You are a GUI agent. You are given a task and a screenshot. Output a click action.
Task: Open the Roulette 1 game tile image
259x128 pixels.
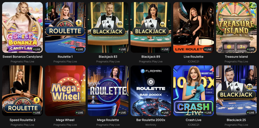(65, 27)
